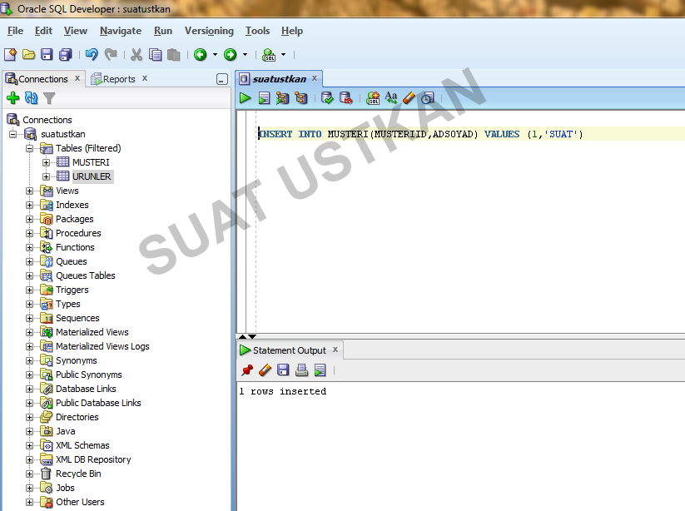Close the Statement Output tab
Viewport: 685px width, 511px height.
pyautogui.click(x=335, y=350)
